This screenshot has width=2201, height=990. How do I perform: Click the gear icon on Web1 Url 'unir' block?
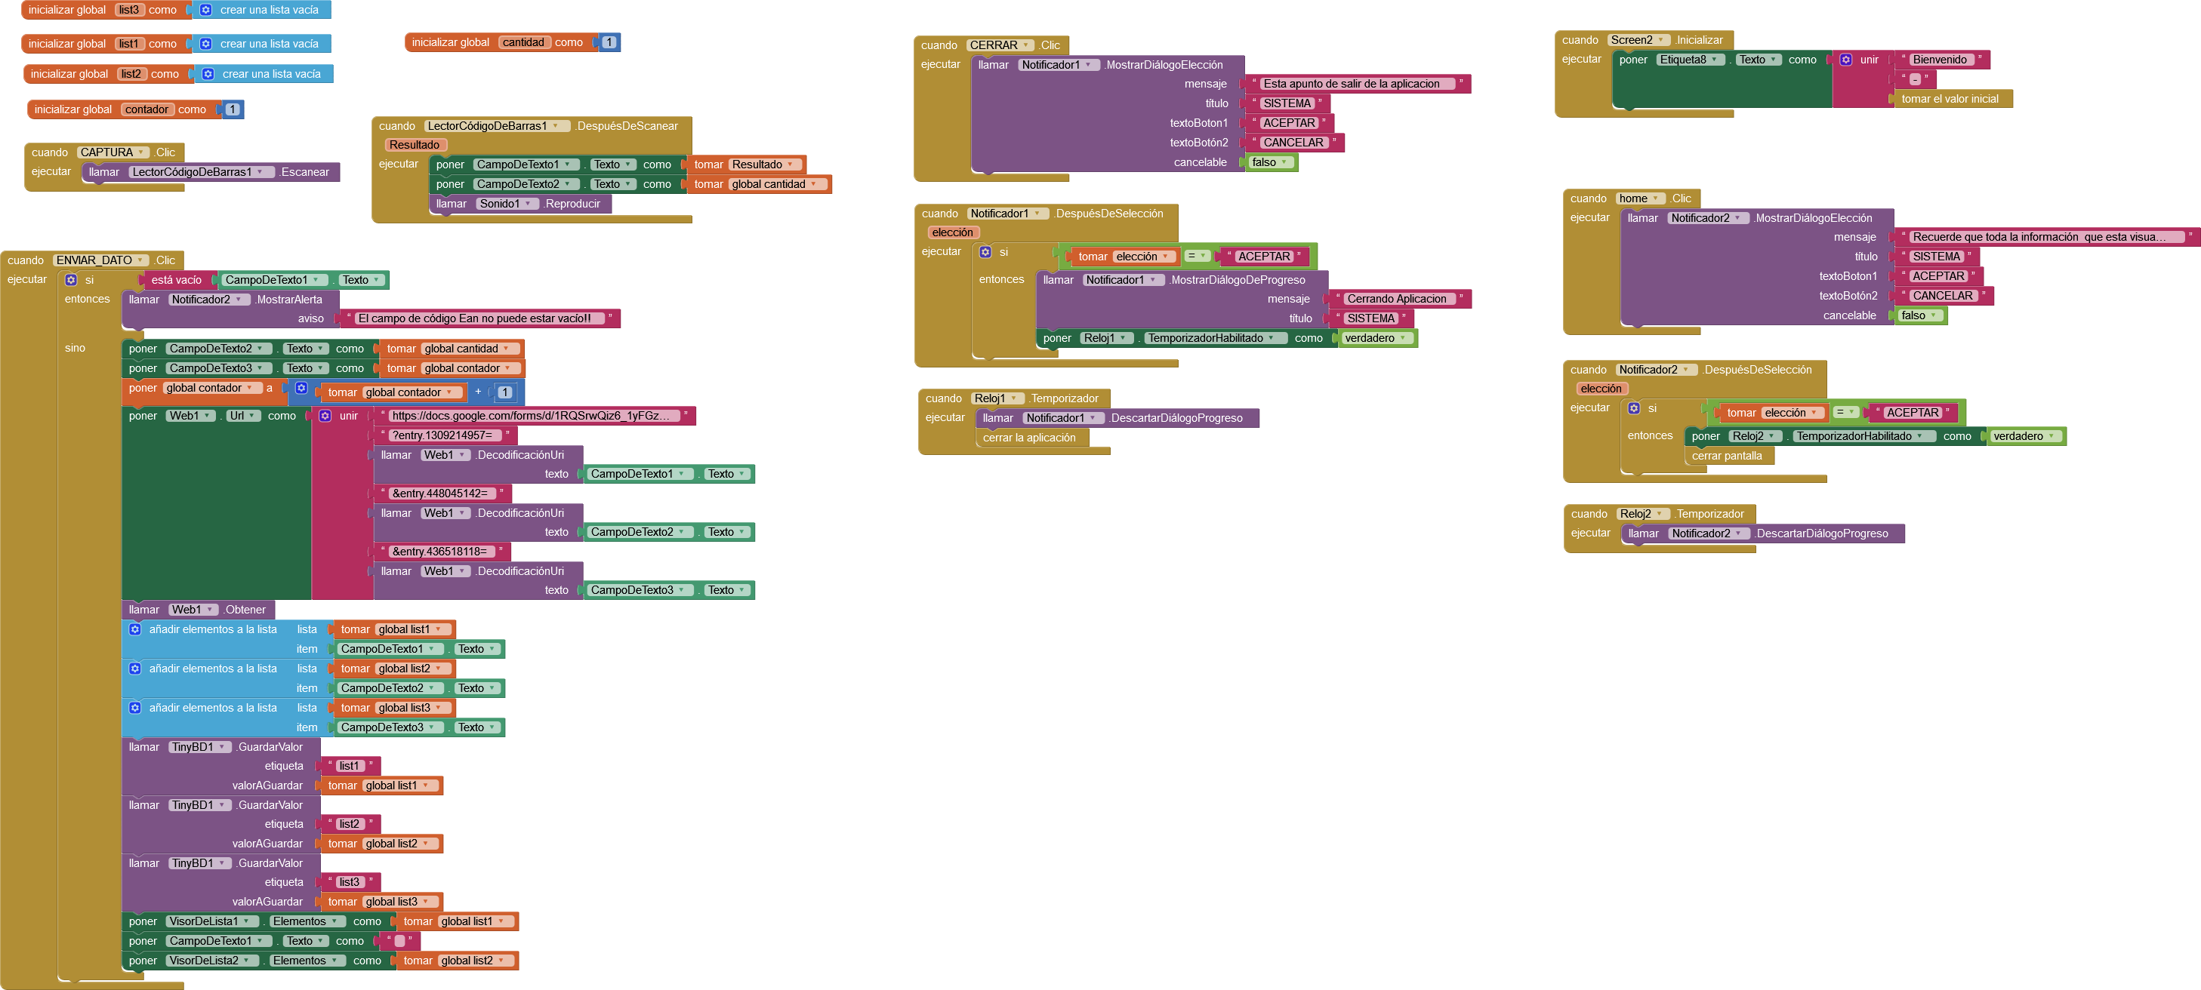click(325, 416)
